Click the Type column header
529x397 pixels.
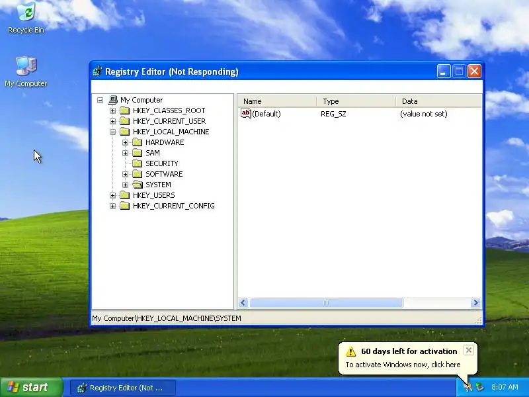(x=356, y=101)
